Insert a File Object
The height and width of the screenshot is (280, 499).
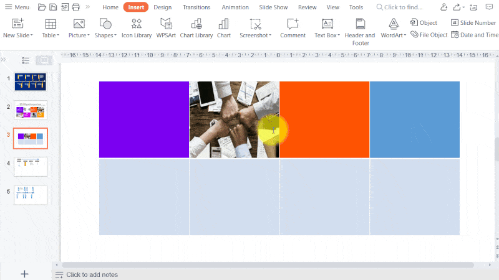pyautogui.click(x=429, y=35)
